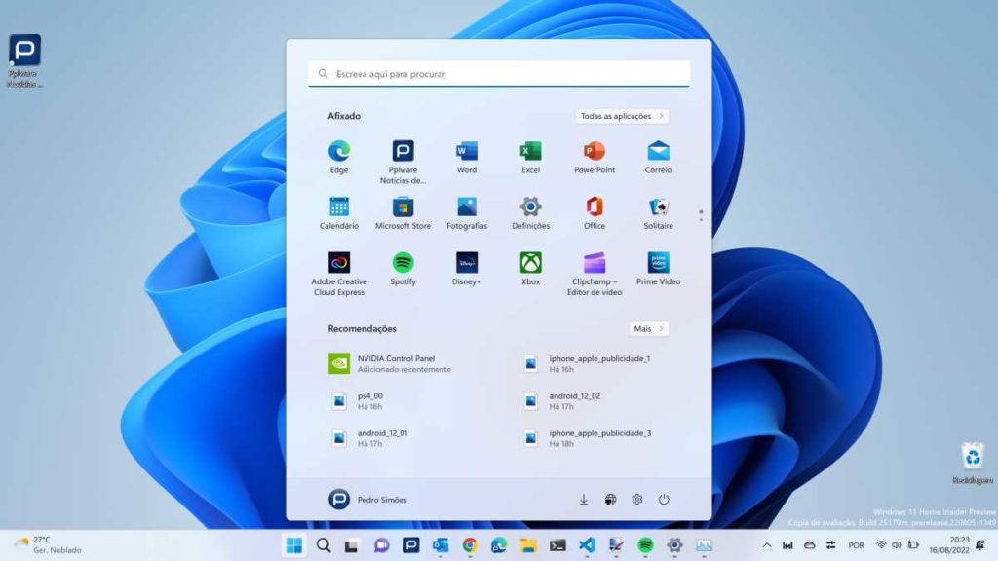Open the weather widget showing 27°C

[49, 544]
